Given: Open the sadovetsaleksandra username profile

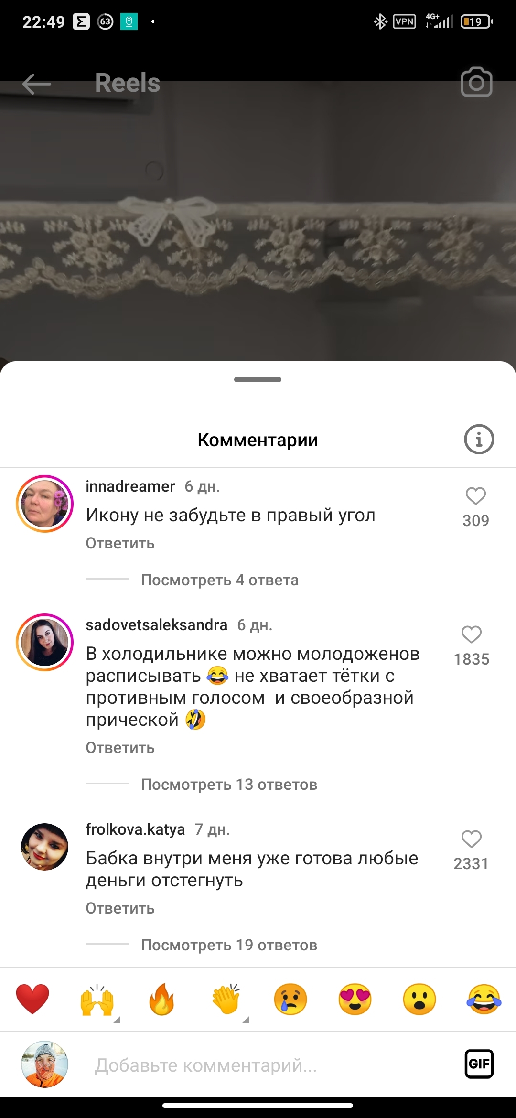Looking at the screenshot, I should (156, 624).
